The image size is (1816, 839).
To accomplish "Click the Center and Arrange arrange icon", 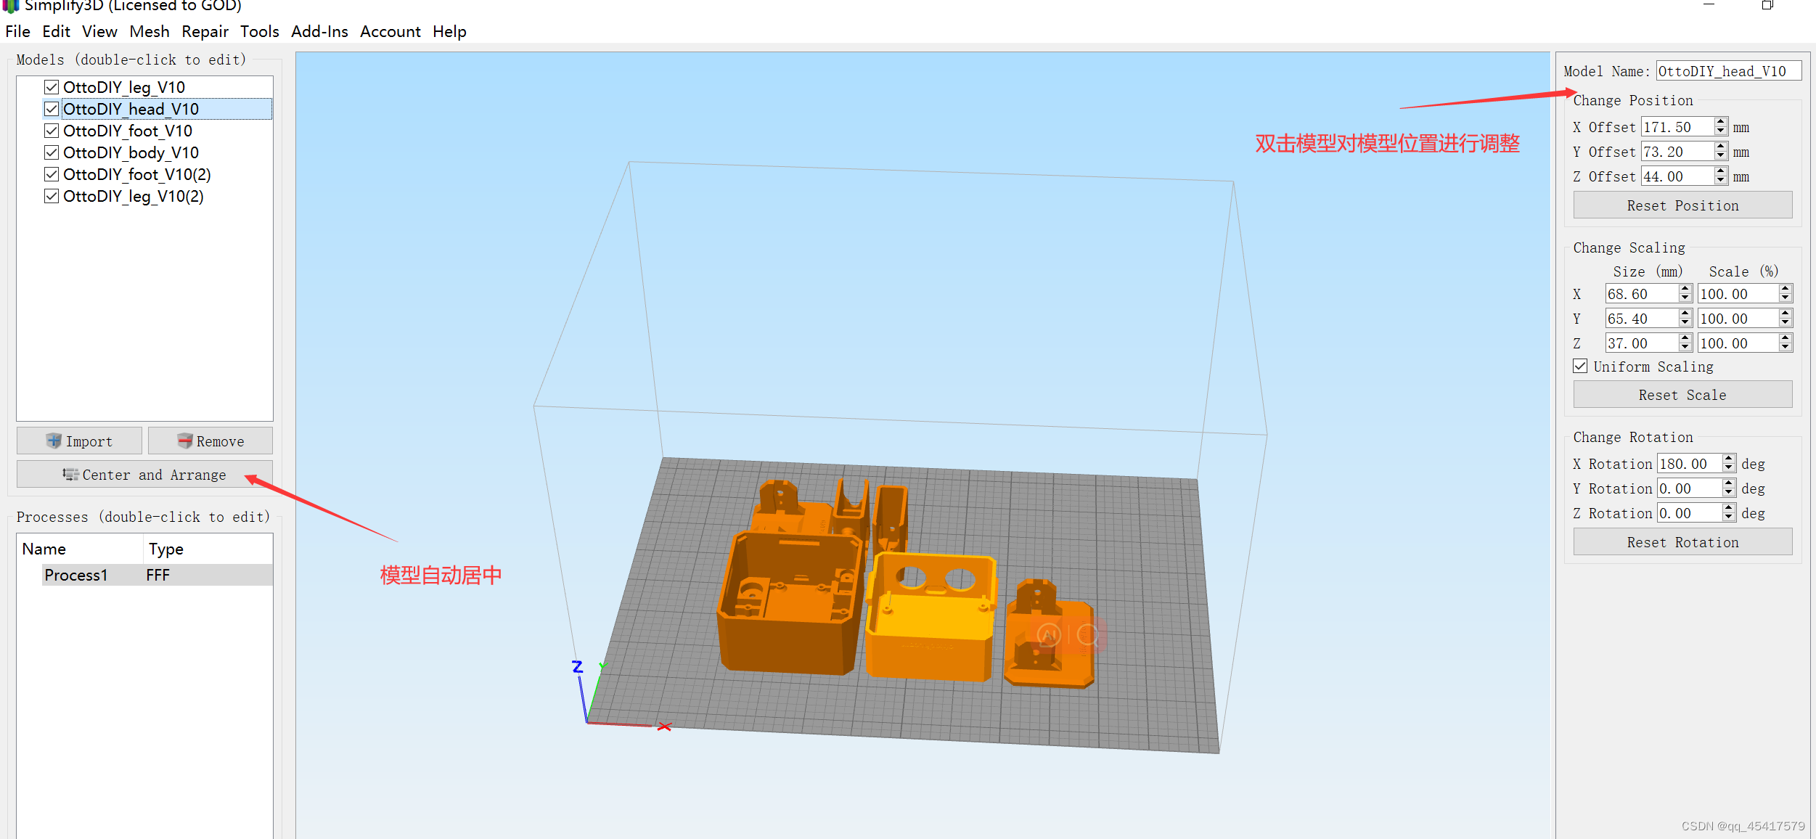I will [70, 474].
